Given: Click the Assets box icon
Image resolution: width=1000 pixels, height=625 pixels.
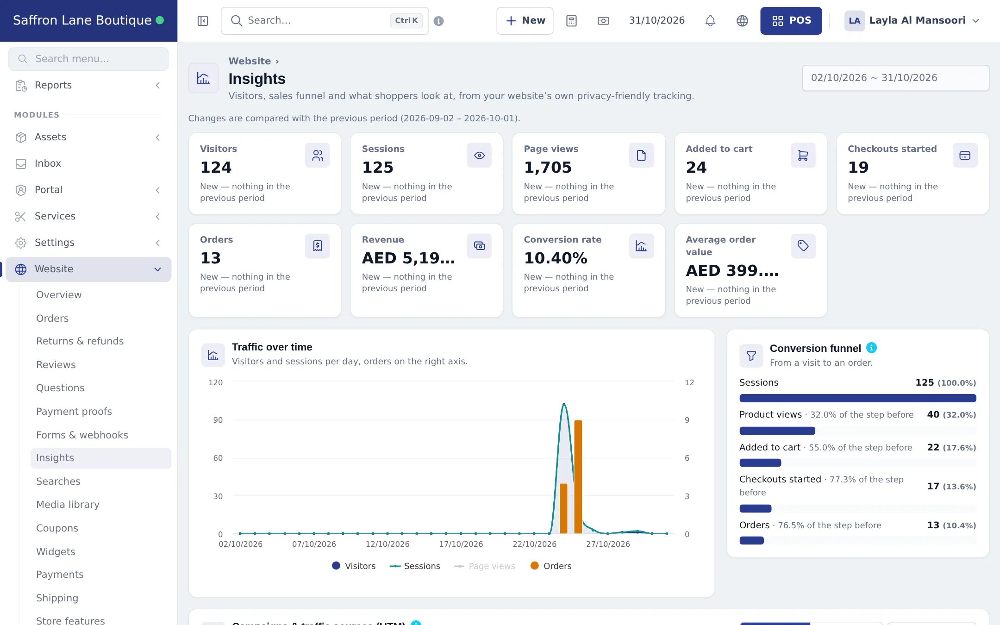Looking at the screenshot, I should click(x=21, y=137).
